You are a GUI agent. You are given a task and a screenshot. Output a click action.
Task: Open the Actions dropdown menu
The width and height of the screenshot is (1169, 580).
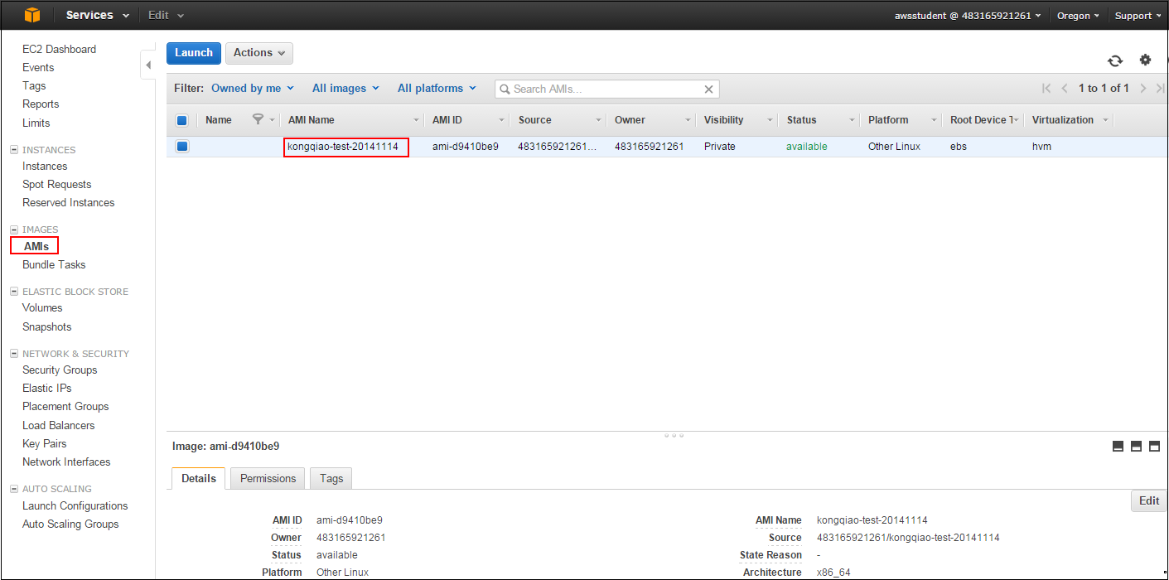tap(258, 53)
